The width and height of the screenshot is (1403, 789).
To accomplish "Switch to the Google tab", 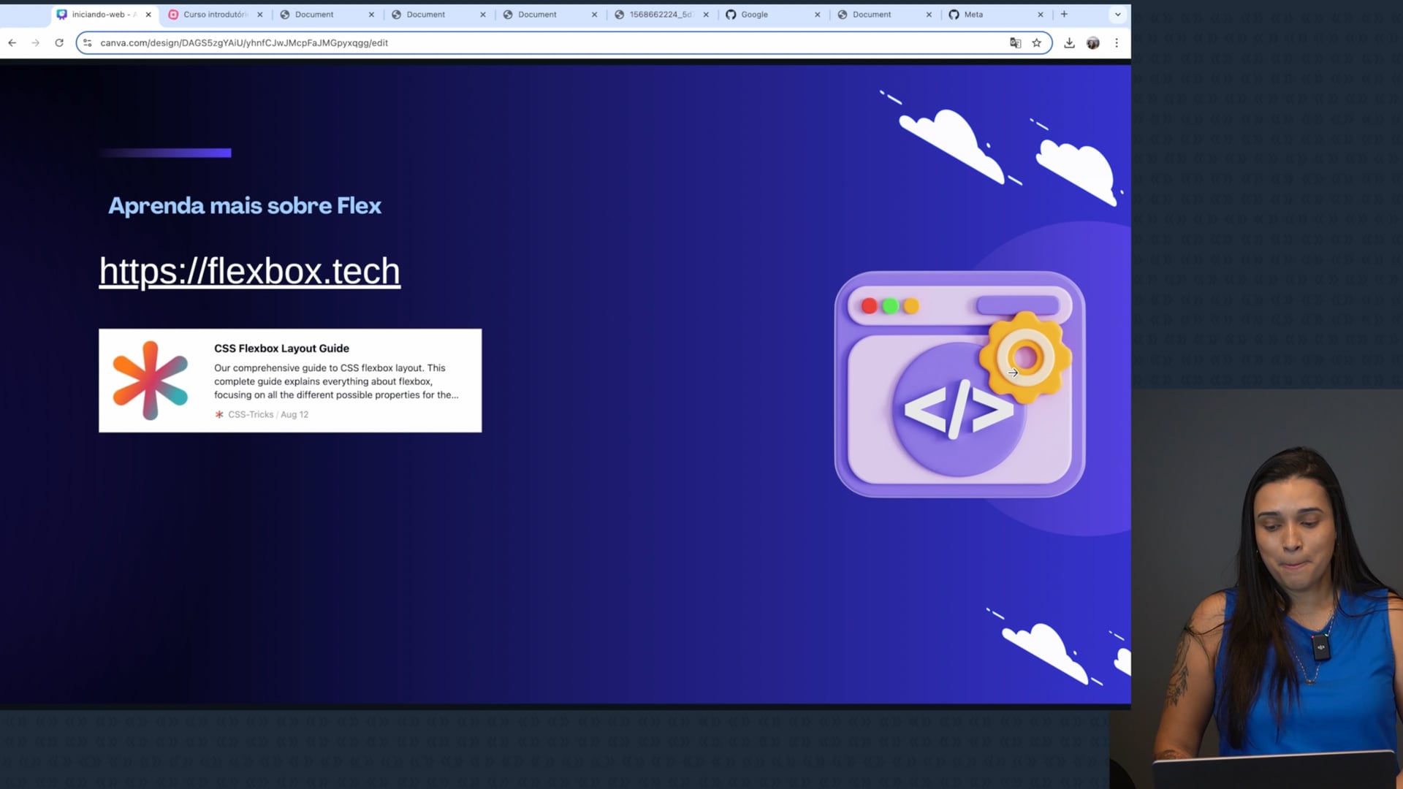I will coord(754,15).
